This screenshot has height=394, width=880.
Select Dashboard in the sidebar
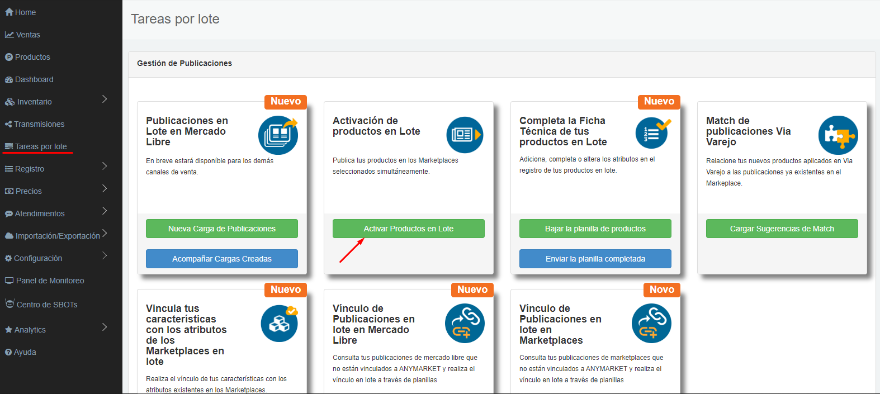[x=34, y=79]
